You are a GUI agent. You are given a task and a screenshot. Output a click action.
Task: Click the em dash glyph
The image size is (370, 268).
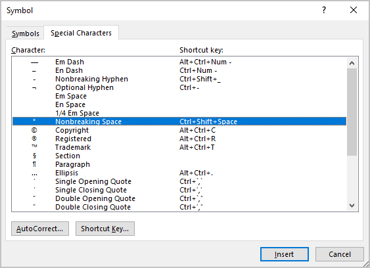click(34, 62)
